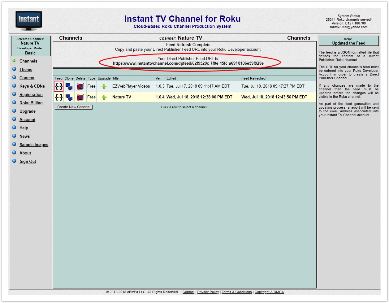Select the Nature TV title cell

[x=133, y=97]
